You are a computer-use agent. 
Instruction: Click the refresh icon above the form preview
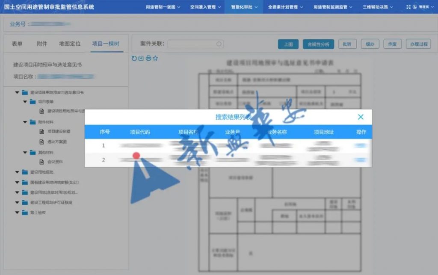point(134,58)
